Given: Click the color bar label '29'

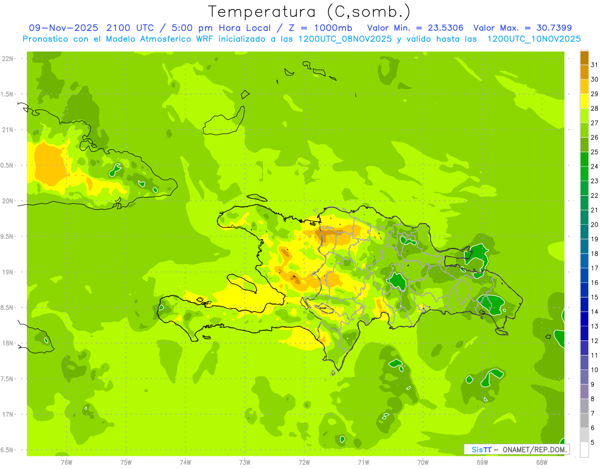Looking at the screenshot, I should (595, 94).
